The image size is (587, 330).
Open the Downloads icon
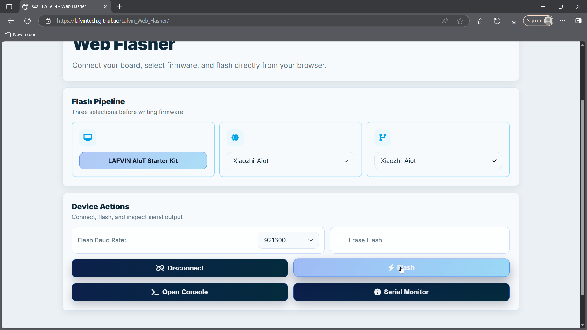[514, 21]
